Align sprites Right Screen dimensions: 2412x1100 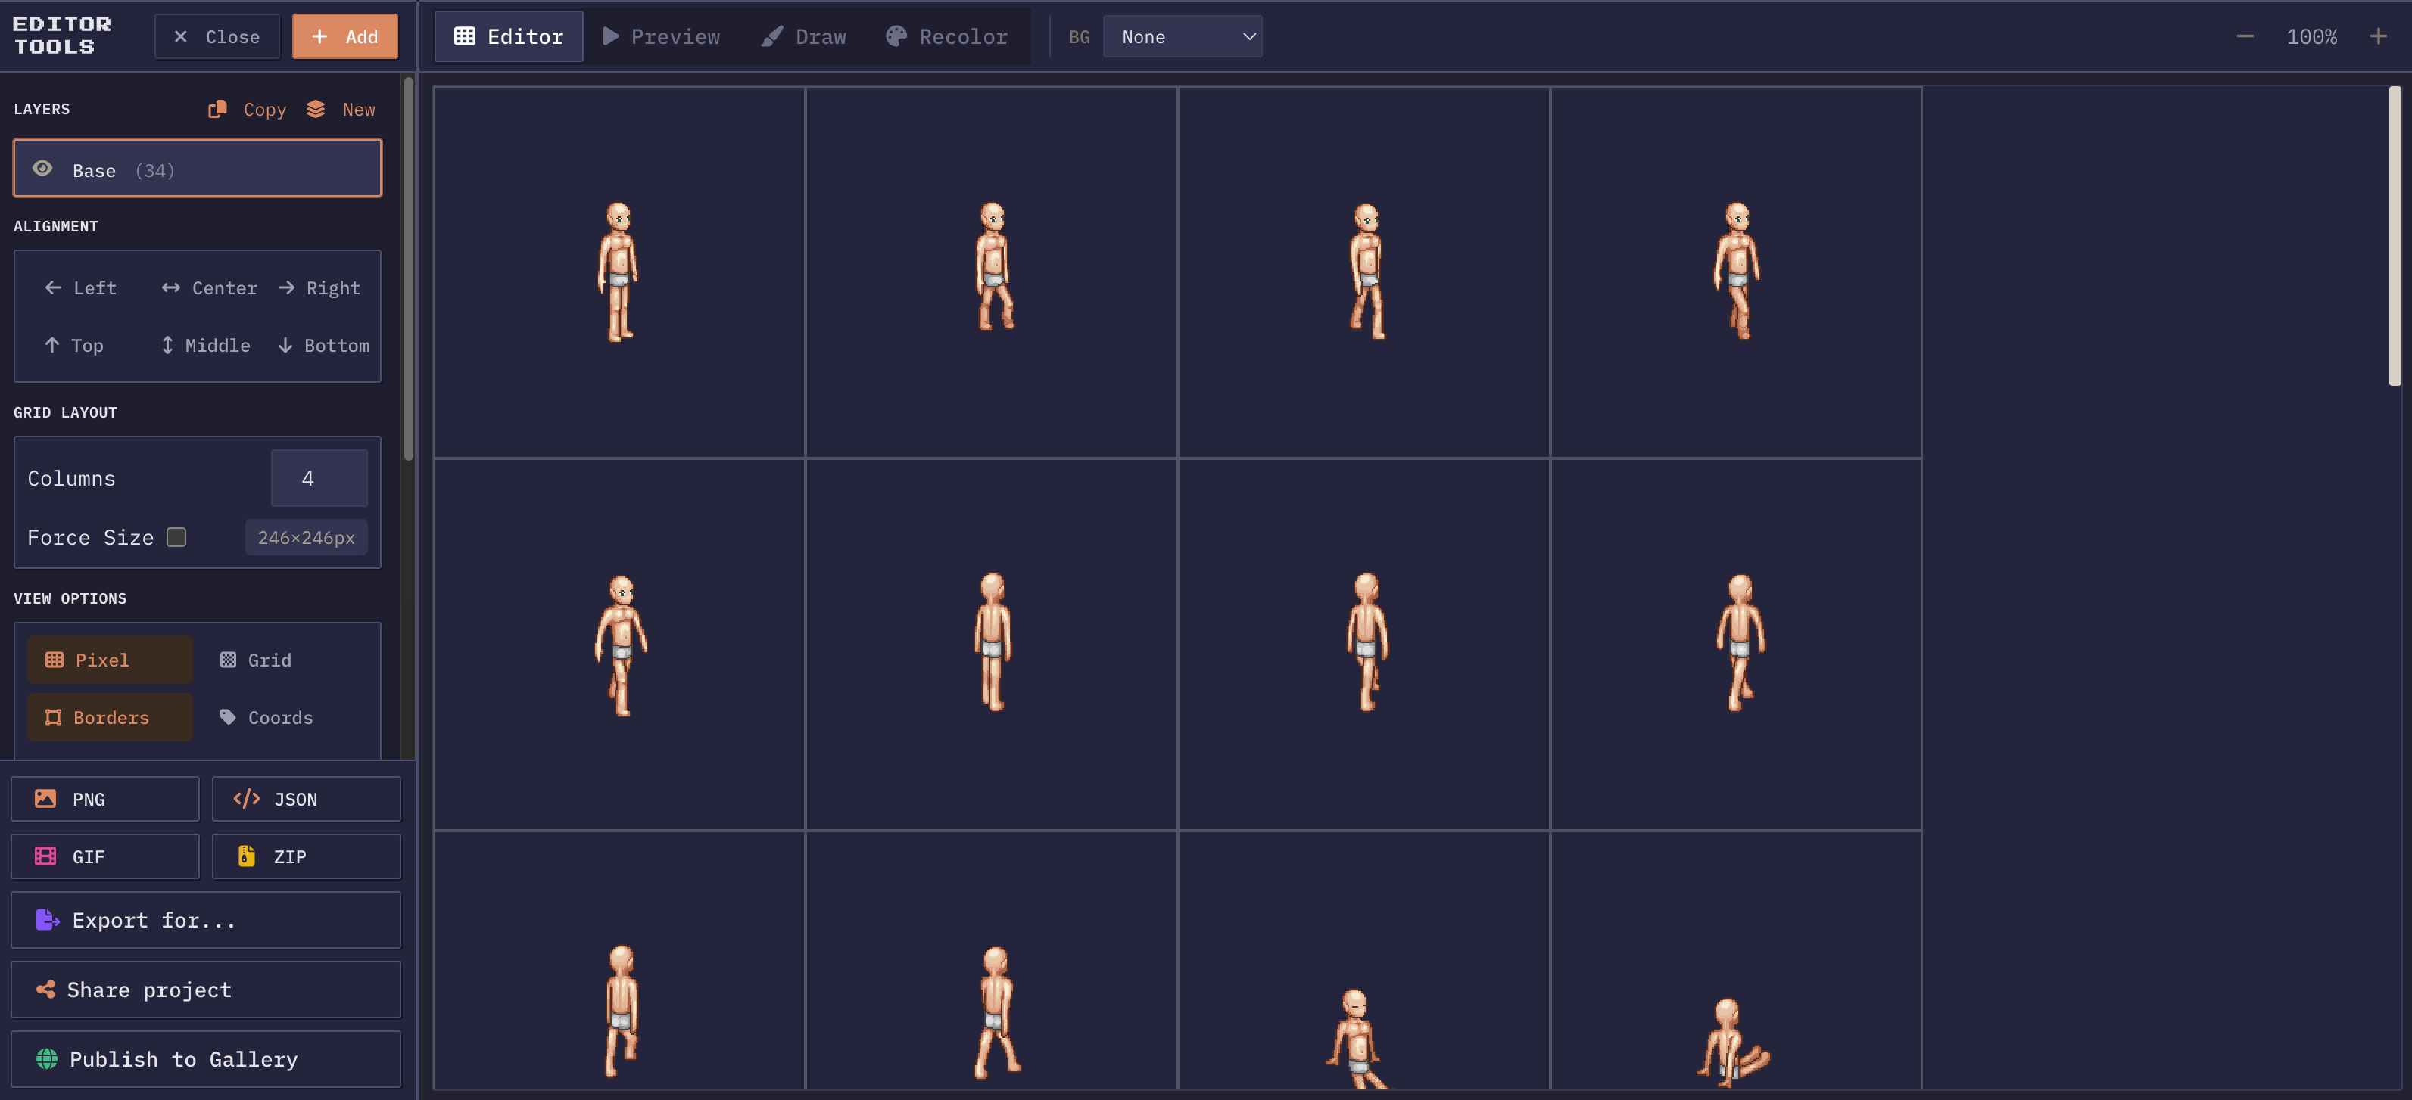tap(319, 288)
